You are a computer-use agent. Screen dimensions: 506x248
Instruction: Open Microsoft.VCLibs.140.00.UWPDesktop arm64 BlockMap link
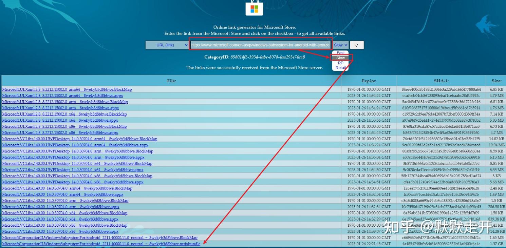pyautogui.click(x=80, y=139)
